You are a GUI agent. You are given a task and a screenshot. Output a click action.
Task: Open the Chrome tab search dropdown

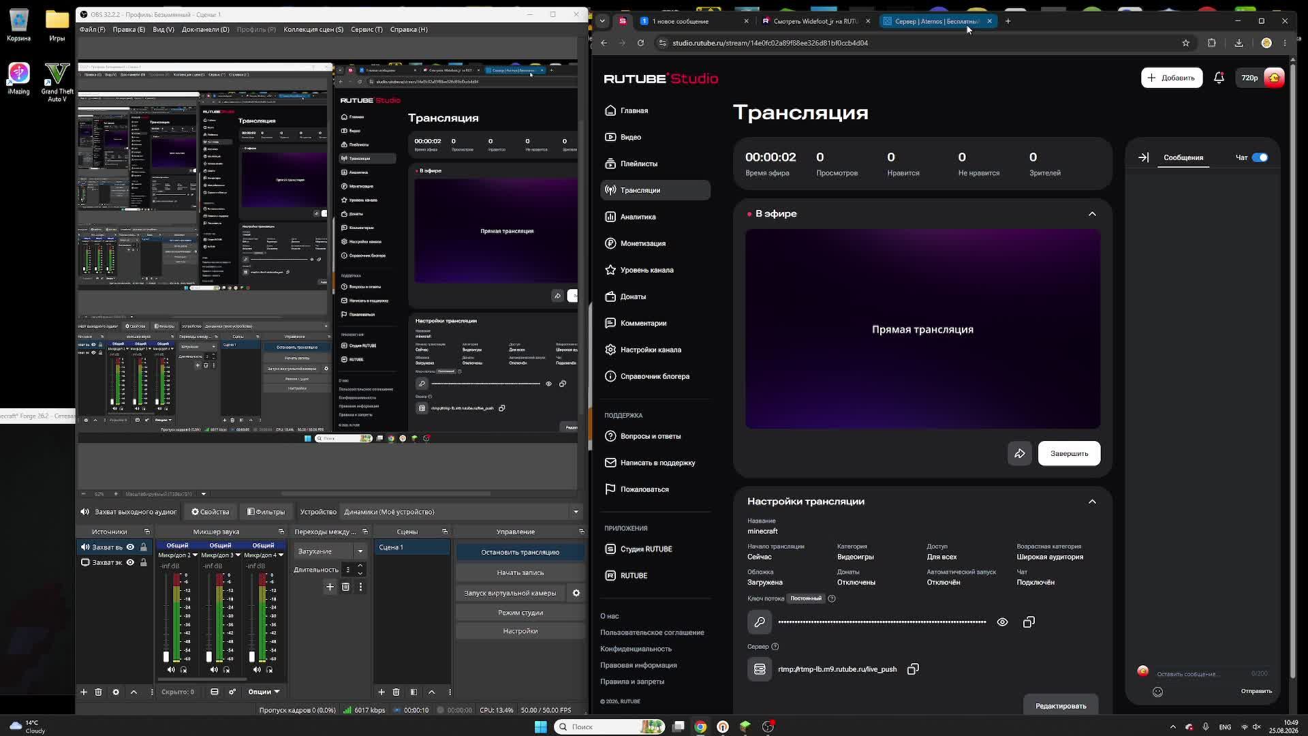coord(602,21)
